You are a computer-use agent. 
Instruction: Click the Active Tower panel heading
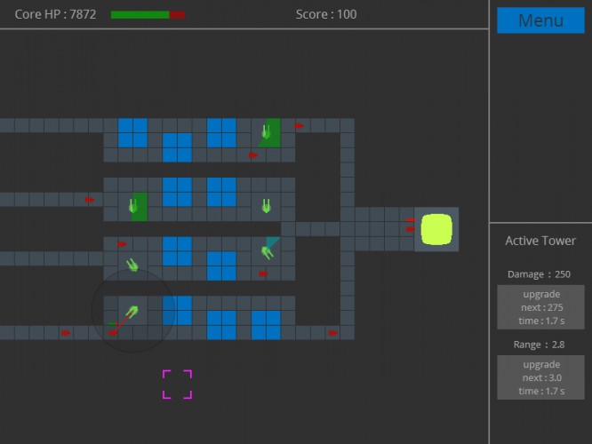(x=540, y=241)
